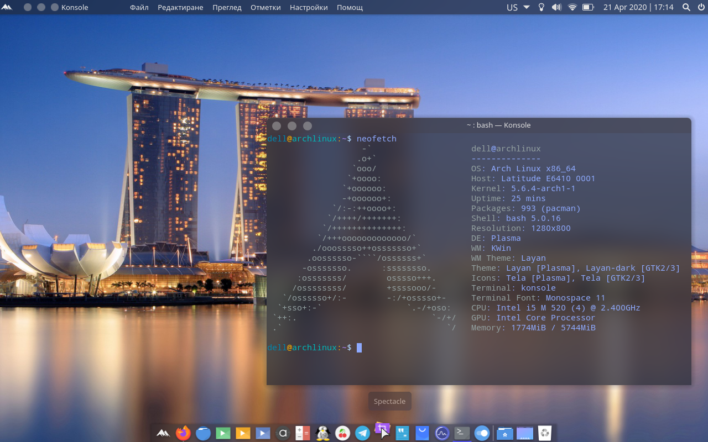The image size is (708, 442).
Task: Click 'Resolution: 1280x800' line
Action: pyautogui.click(x=521, y=228)
